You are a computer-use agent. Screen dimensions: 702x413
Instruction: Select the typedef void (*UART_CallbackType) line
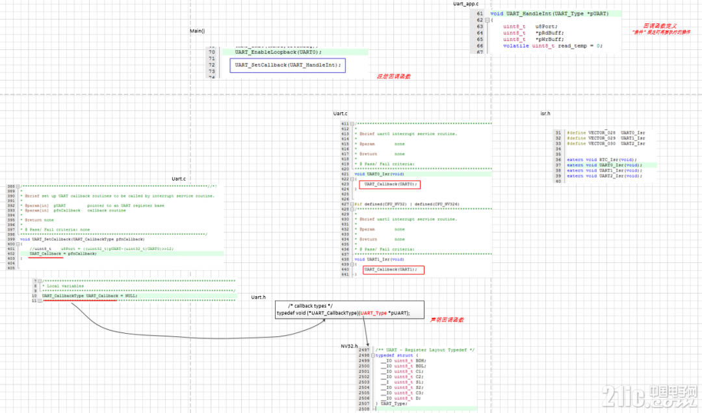[x=343, y=313]
